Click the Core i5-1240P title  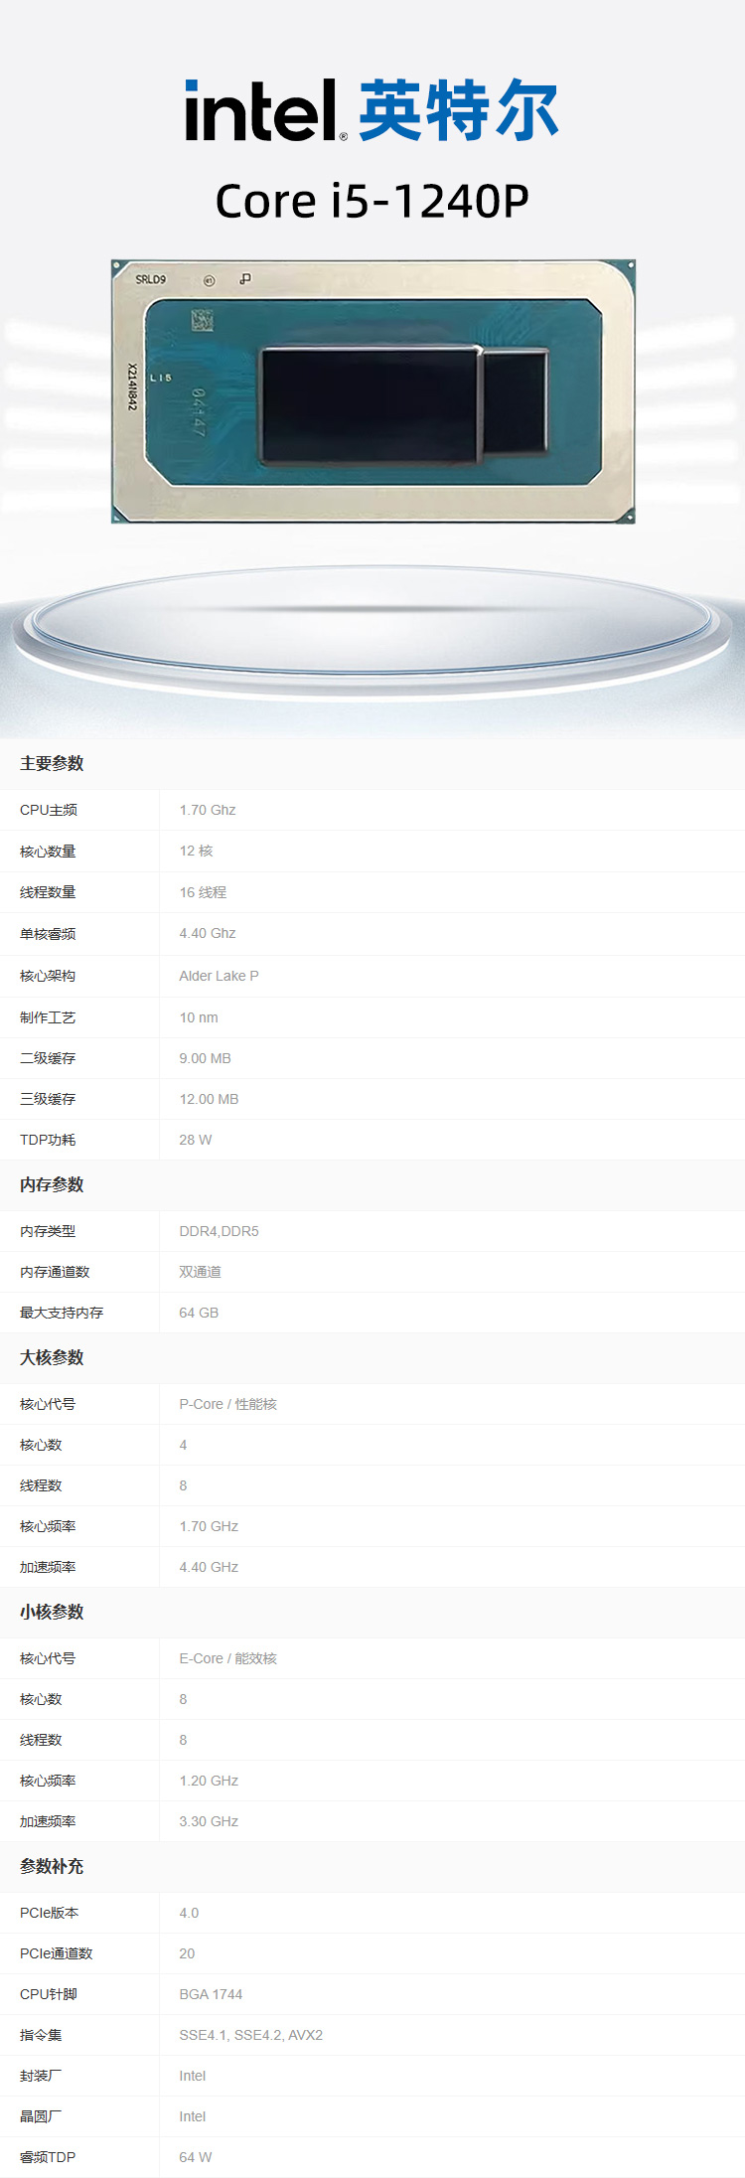point(372,201)
